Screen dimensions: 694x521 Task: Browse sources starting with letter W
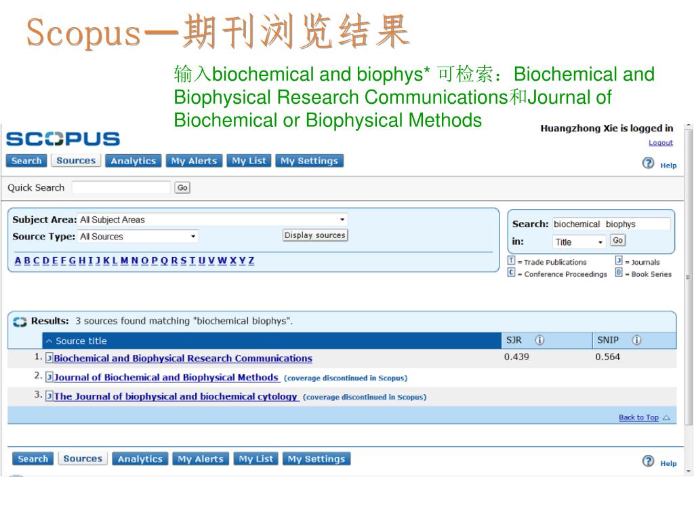point(222,260)
